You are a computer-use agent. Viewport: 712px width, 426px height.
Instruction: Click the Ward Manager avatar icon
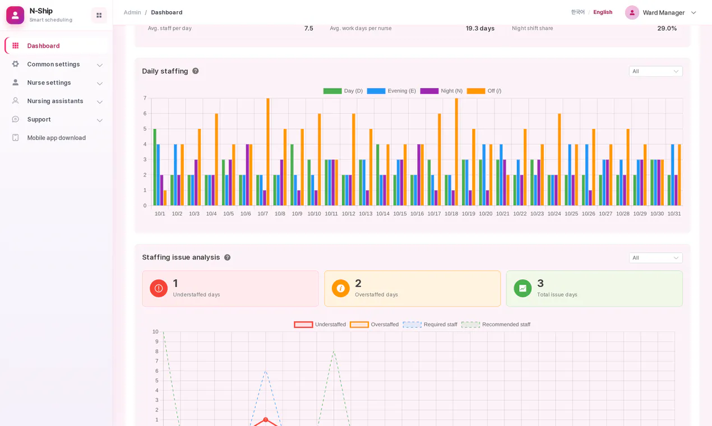coord(632,12)
